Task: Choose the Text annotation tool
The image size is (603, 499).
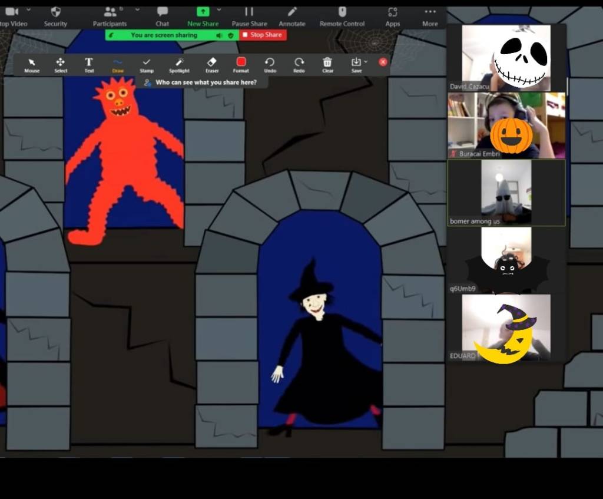Action: click(x=89, y=64)
